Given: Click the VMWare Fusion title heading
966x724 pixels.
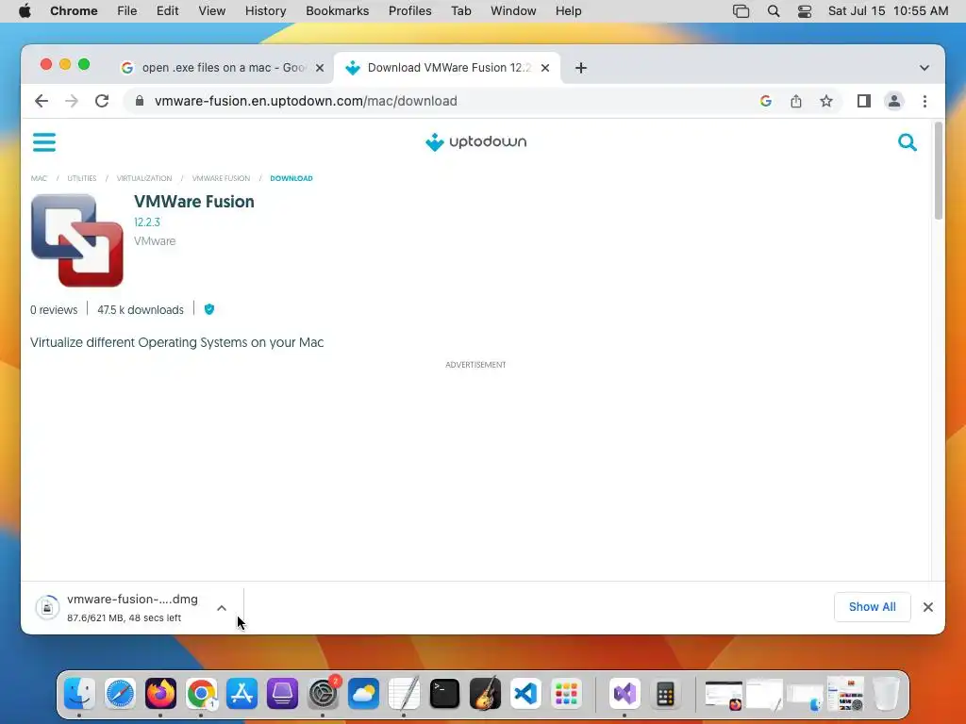Looking at the screenshot, I should [x=194, y=202].
